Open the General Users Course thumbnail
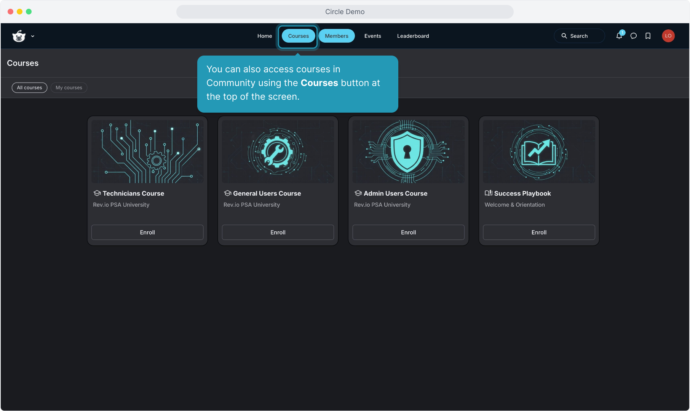Viewport: 690px width, 411px height. pyautogui.click(x=278, y=151)
